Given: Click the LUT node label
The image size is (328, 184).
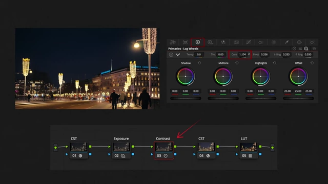Looking at the screenshot, I should [x=244, y=139].
